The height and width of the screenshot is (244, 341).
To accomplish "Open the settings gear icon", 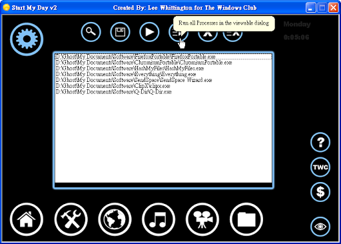I will click(27, 39).
